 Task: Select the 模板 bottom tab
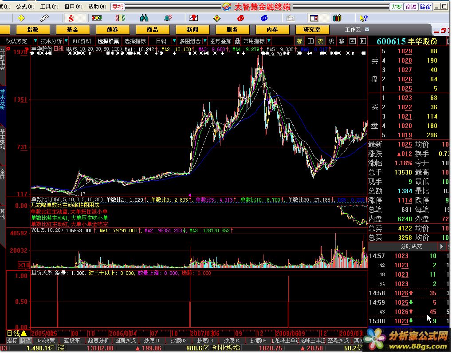(25, 341)
